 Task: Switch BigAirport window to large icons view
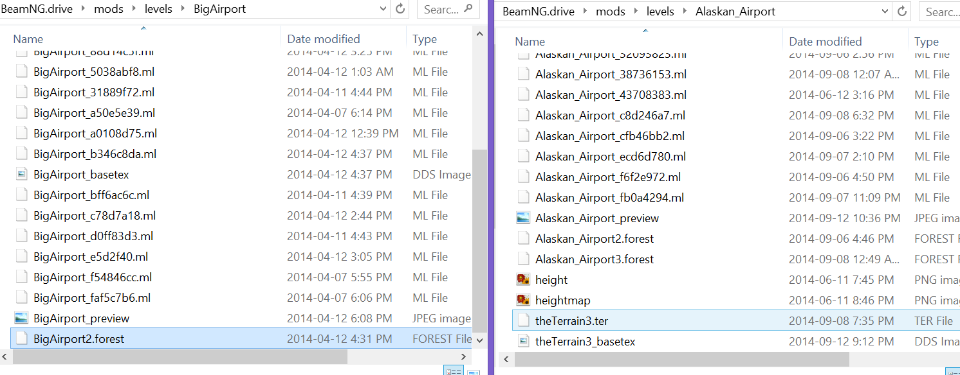coord(473,372)
